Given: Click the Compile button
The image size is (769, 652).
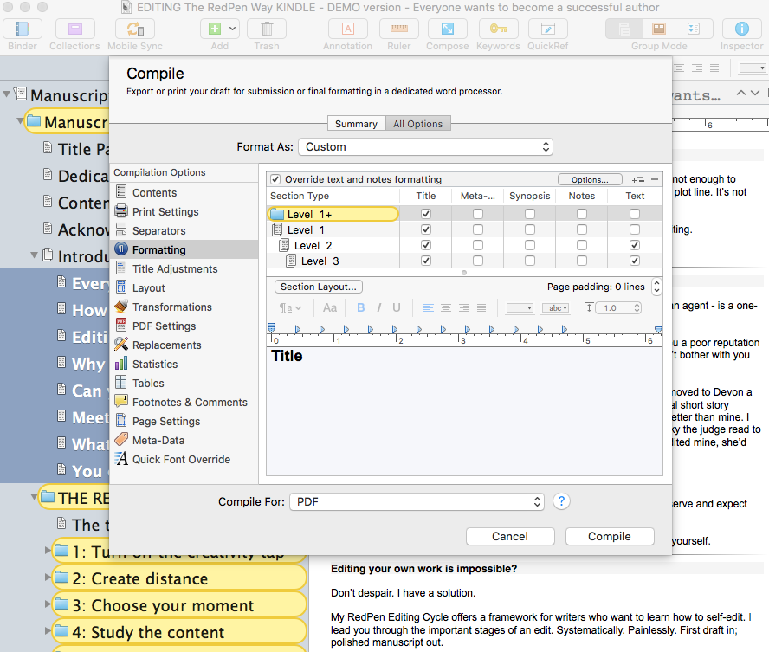Looking at the screenshot, I should [x=610, y=536].
